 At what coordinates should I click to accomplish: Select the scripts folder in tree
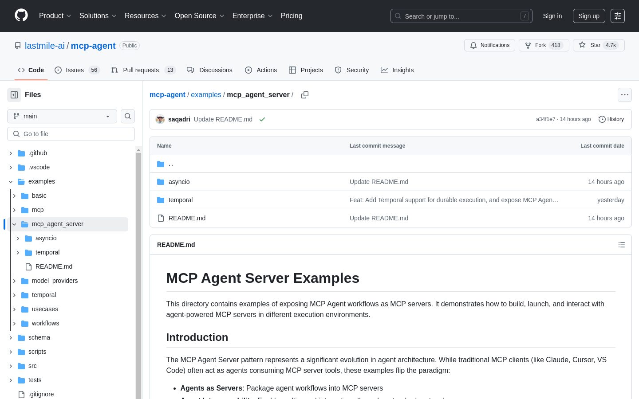point(37,352)
